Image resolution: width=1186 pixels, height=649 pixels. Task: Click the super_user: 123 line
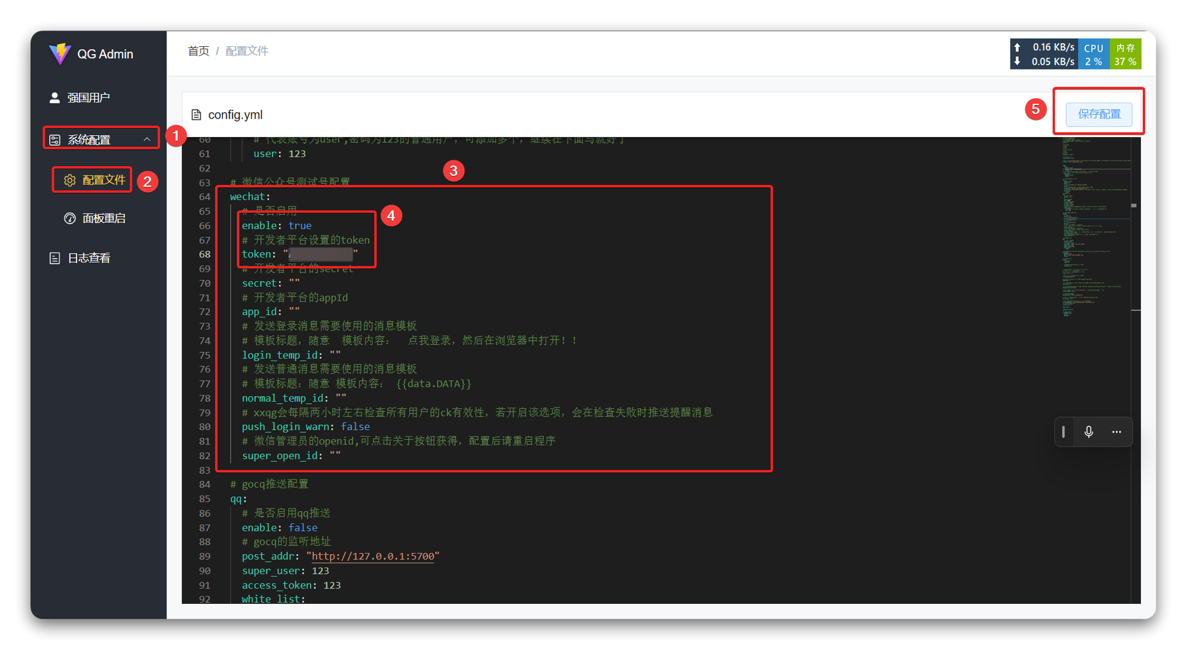[285, 571]
